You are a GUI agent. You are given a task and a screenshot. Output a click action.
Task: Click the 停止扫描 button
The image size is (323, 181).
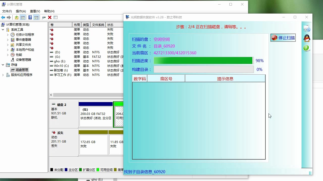click(283, 38)
